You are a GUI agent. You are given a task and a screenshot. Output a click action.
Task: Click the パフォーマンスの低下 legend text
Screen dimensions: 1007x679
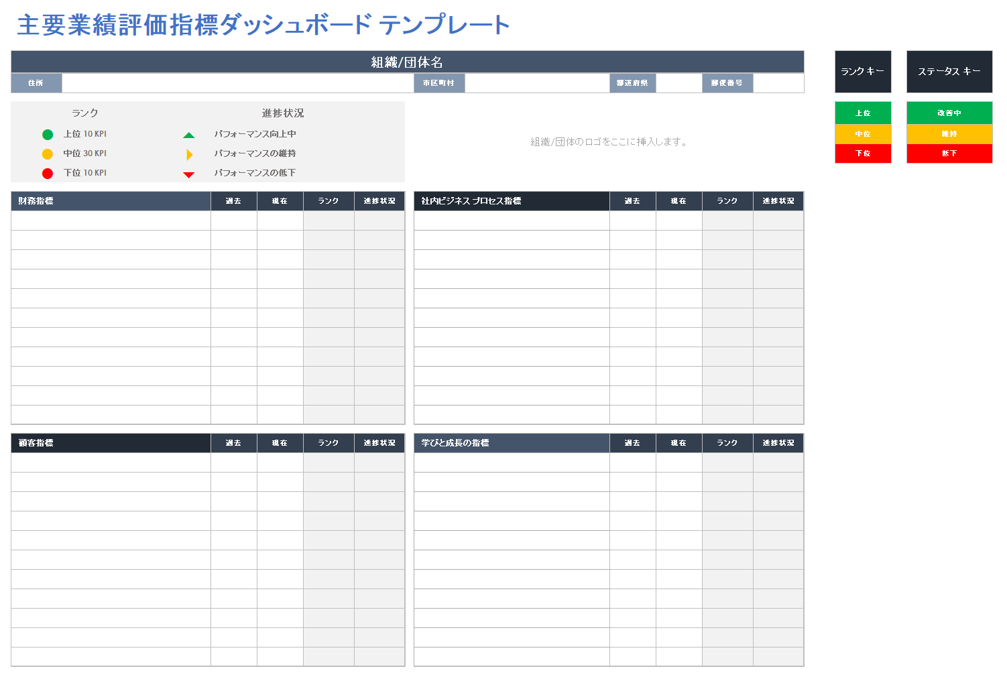coord(255,173)
